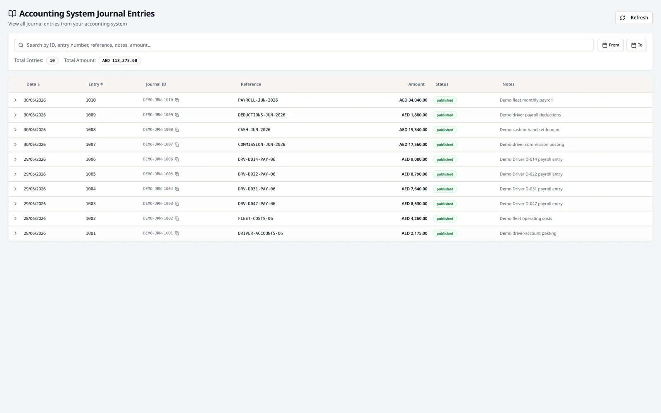
Task: Expand row for entry 1006
Action: click(15, 159)
